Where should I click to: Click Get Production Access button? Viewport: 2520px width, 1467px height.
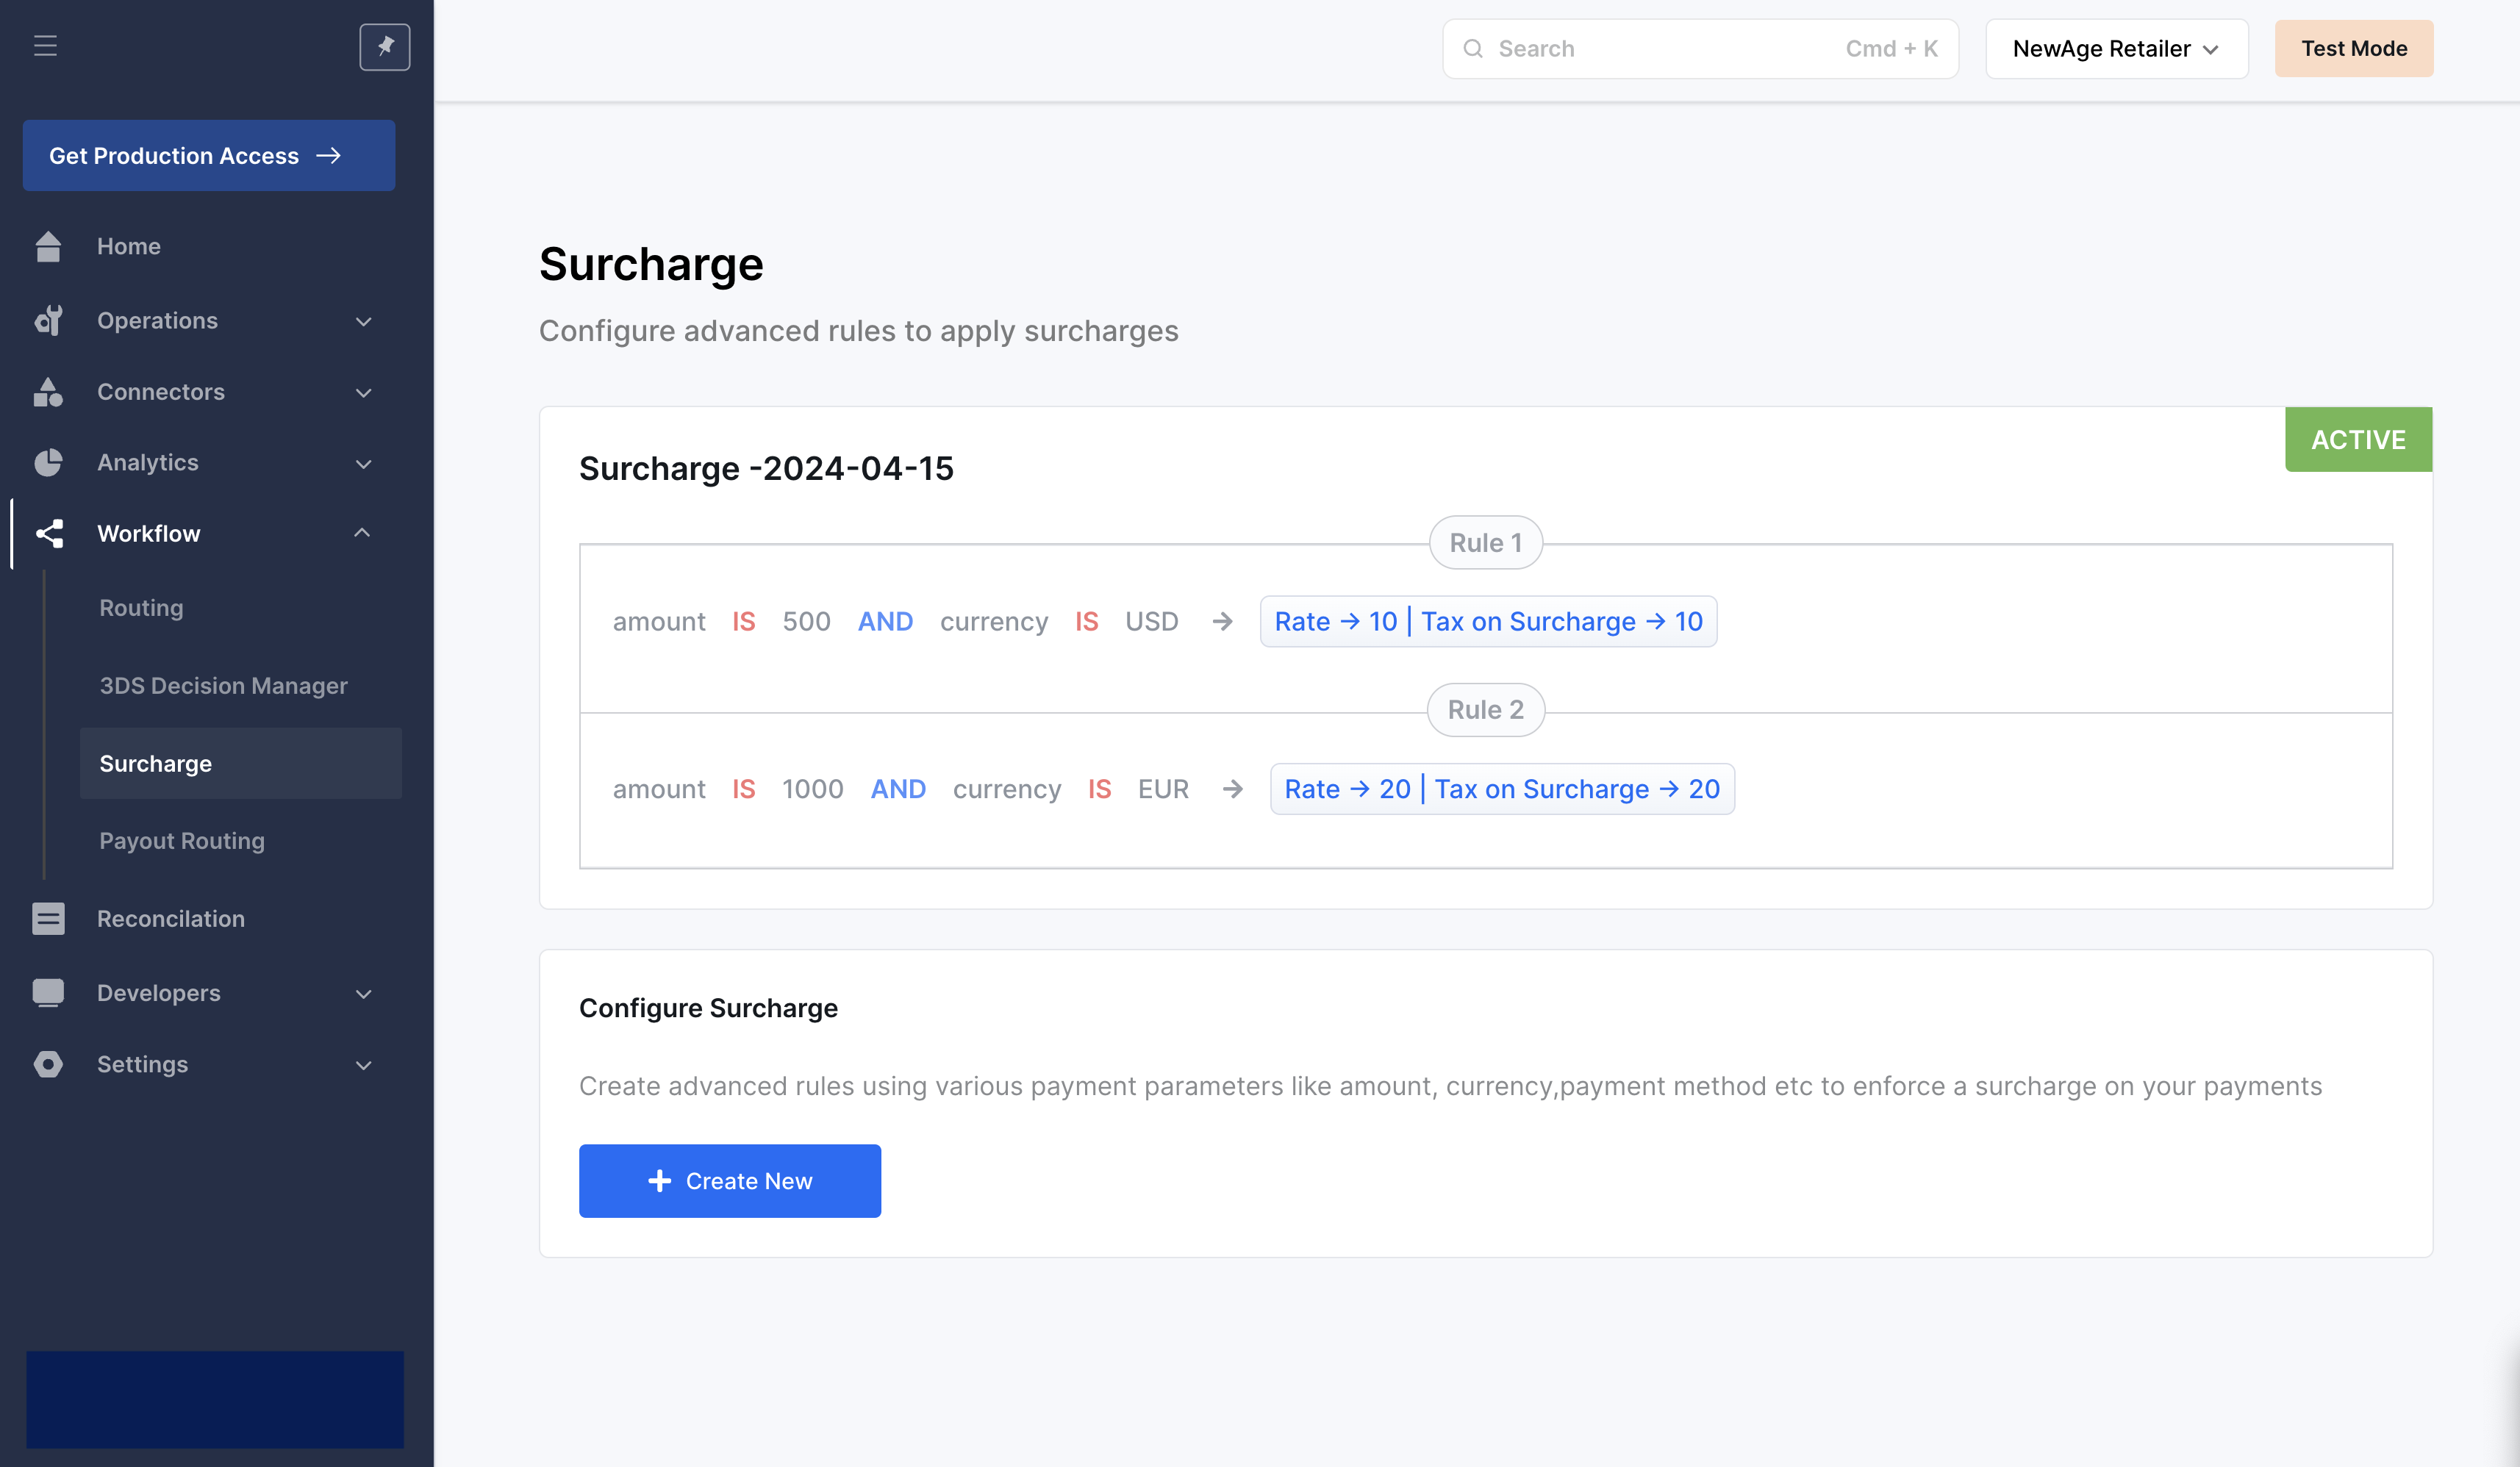(209, 156)
